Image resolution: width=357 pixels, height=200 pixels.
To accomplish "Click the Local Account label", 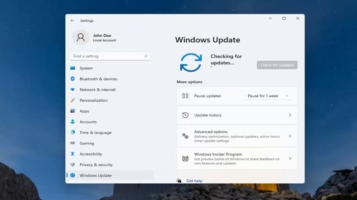I will click(x=104, y=41).
